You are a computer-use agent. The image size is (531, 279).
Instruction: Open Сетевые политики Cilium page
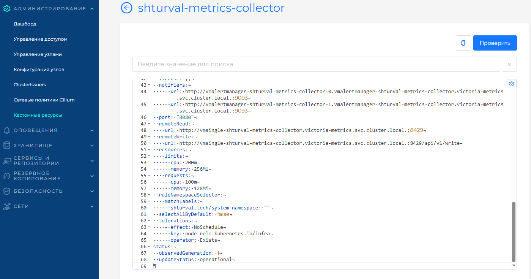point(44,100)
